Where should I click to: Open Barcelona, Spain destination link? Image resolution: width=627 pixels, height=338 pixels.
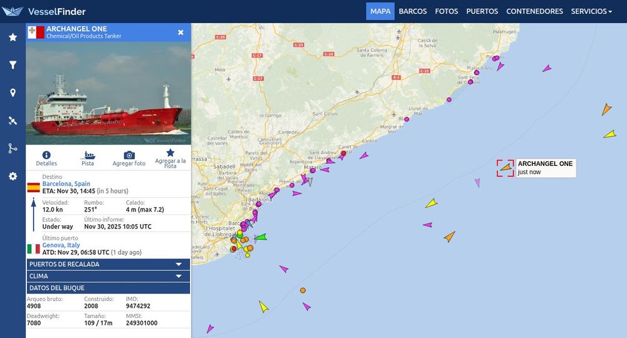tap(66, 183)
